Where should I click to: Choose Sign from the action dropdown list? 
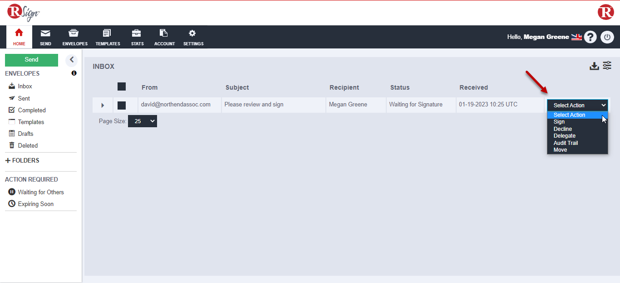click(559, 122)
